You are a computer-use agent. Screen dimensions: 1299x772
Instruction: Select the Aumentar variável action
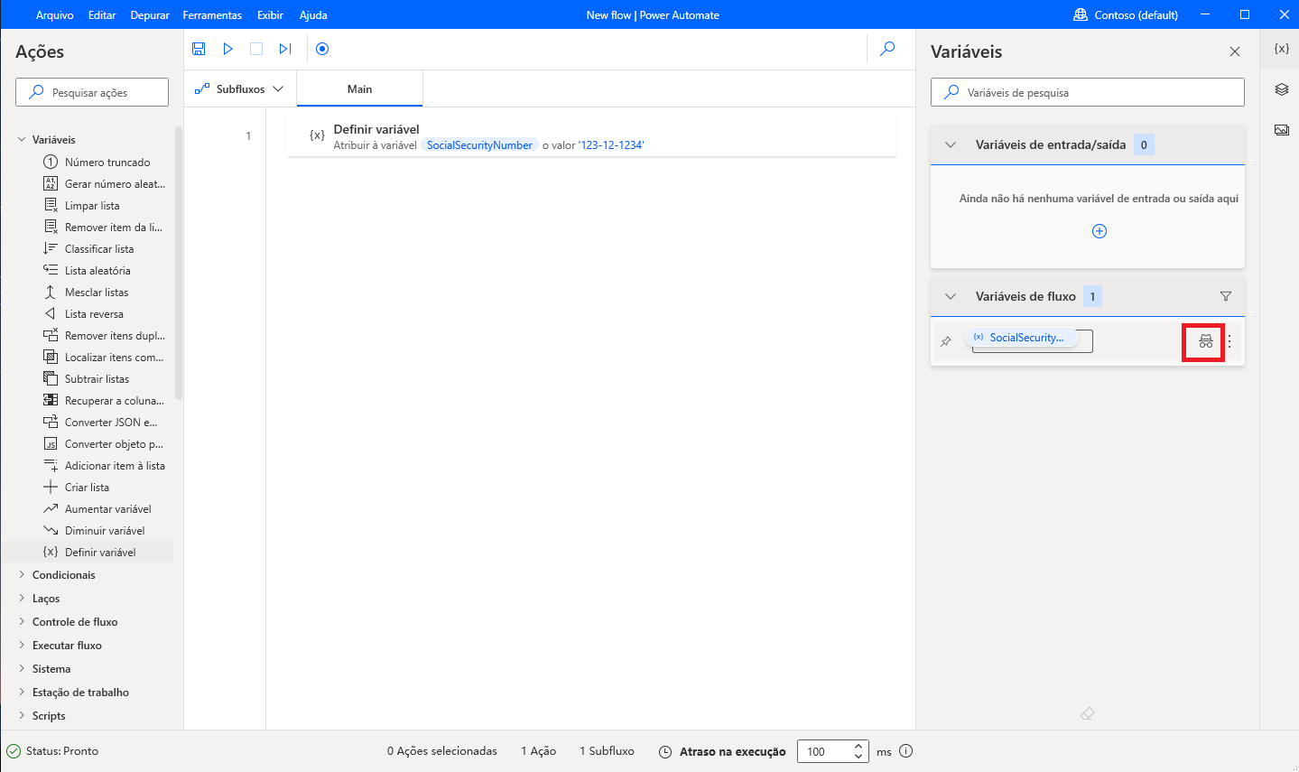(97, 509)
